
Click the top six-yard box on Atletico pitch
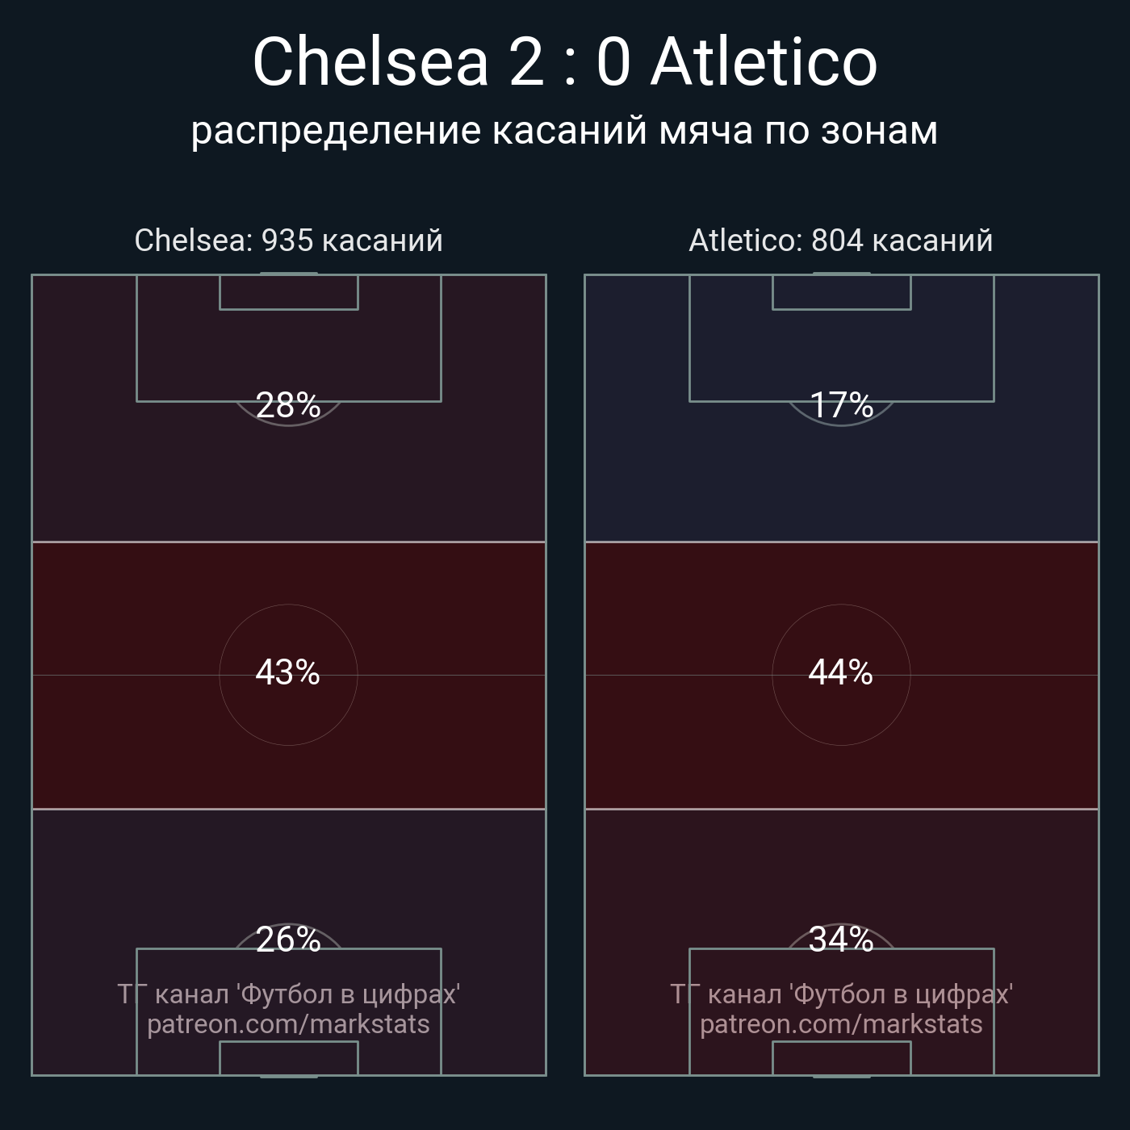tap(842, 292)
